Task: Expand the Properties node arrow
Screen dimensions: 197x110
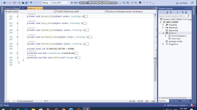Action: pos(163,25)
